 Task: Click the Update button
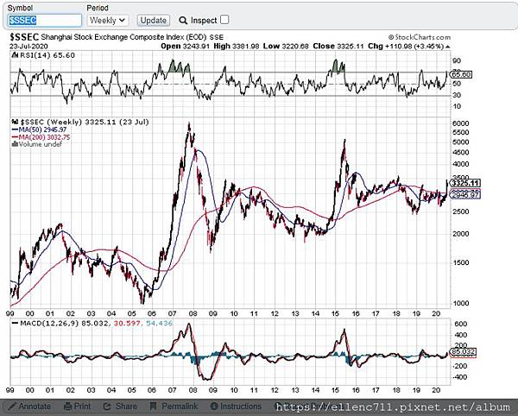pyautogui.click(x=154, y=21)
